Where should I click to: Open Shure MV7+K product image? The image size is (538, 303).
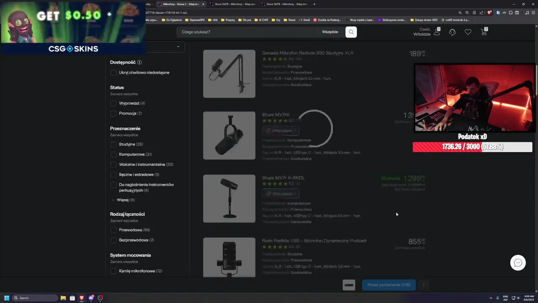click(229, 136)
